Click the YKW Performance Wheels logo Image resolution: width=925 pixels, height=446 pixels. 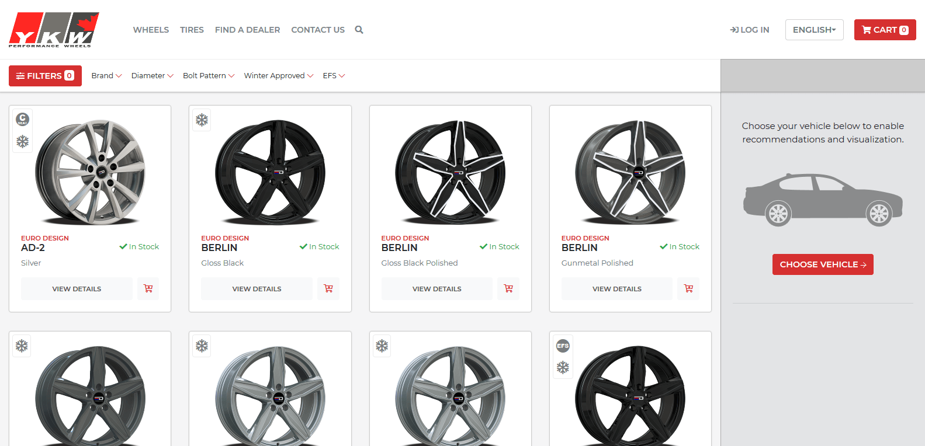54,30
